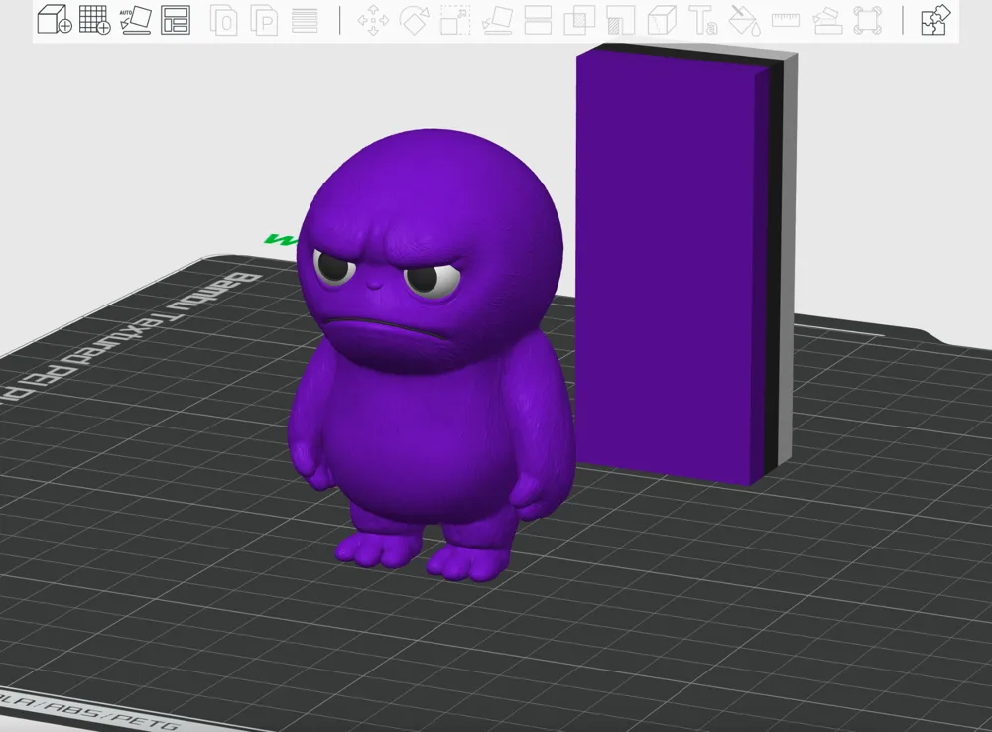
Task: Activate the Color painting bucket tool
Action: [x=744, y=20]
